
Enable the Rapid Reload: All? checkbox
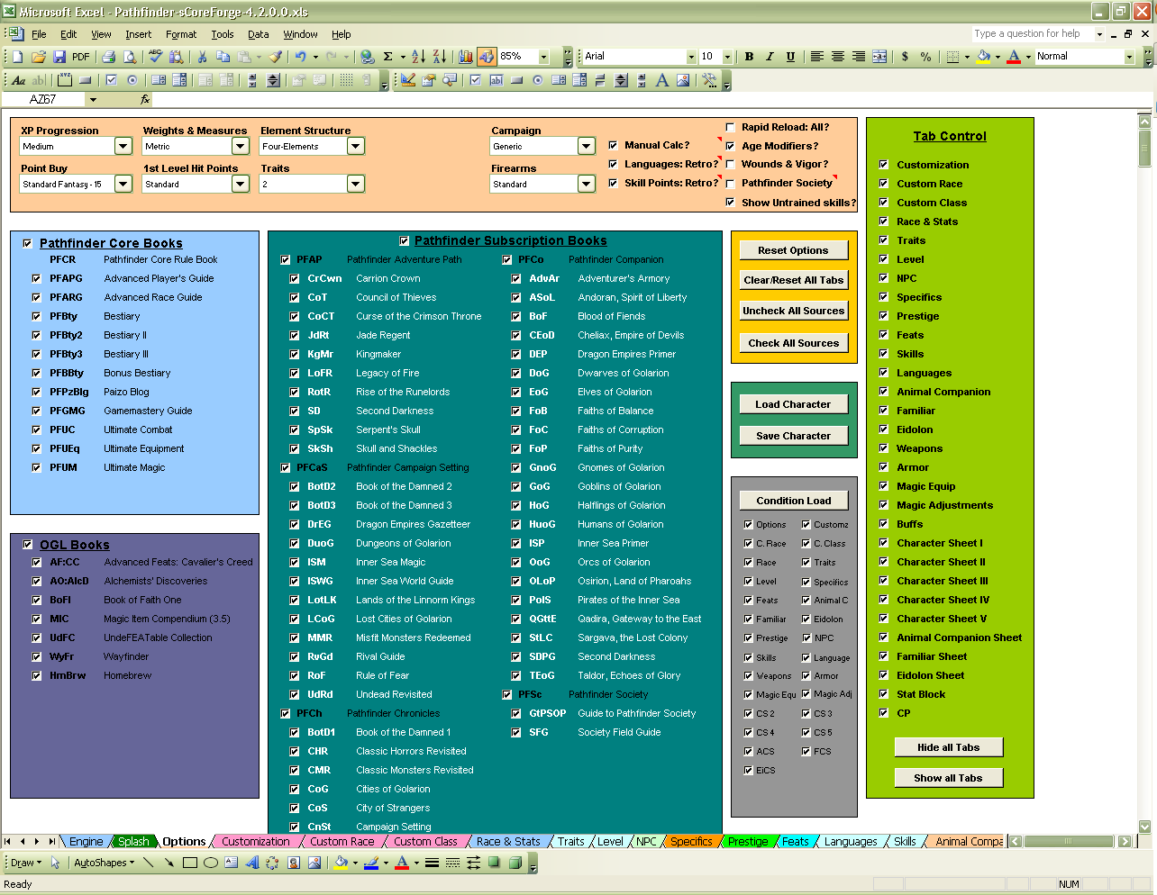[730, 128]
